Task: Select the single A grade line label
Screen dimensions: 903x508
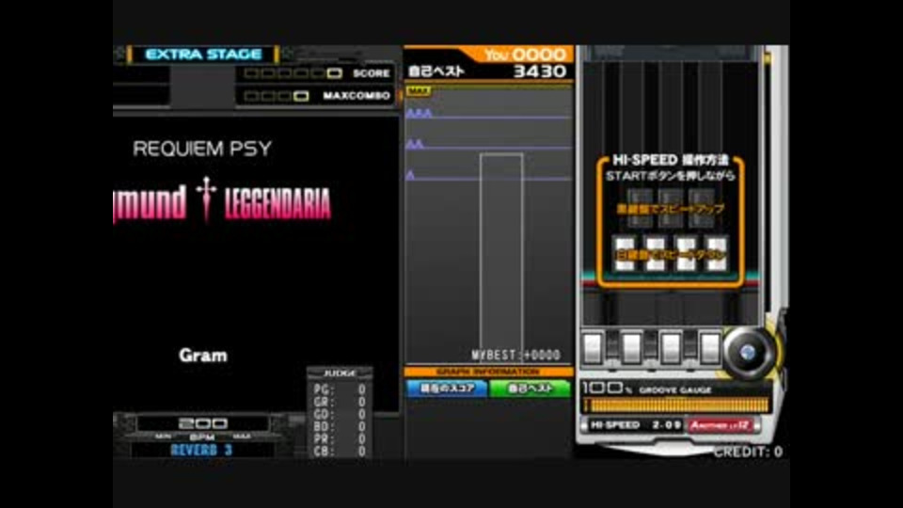Action: pos(411,175)
